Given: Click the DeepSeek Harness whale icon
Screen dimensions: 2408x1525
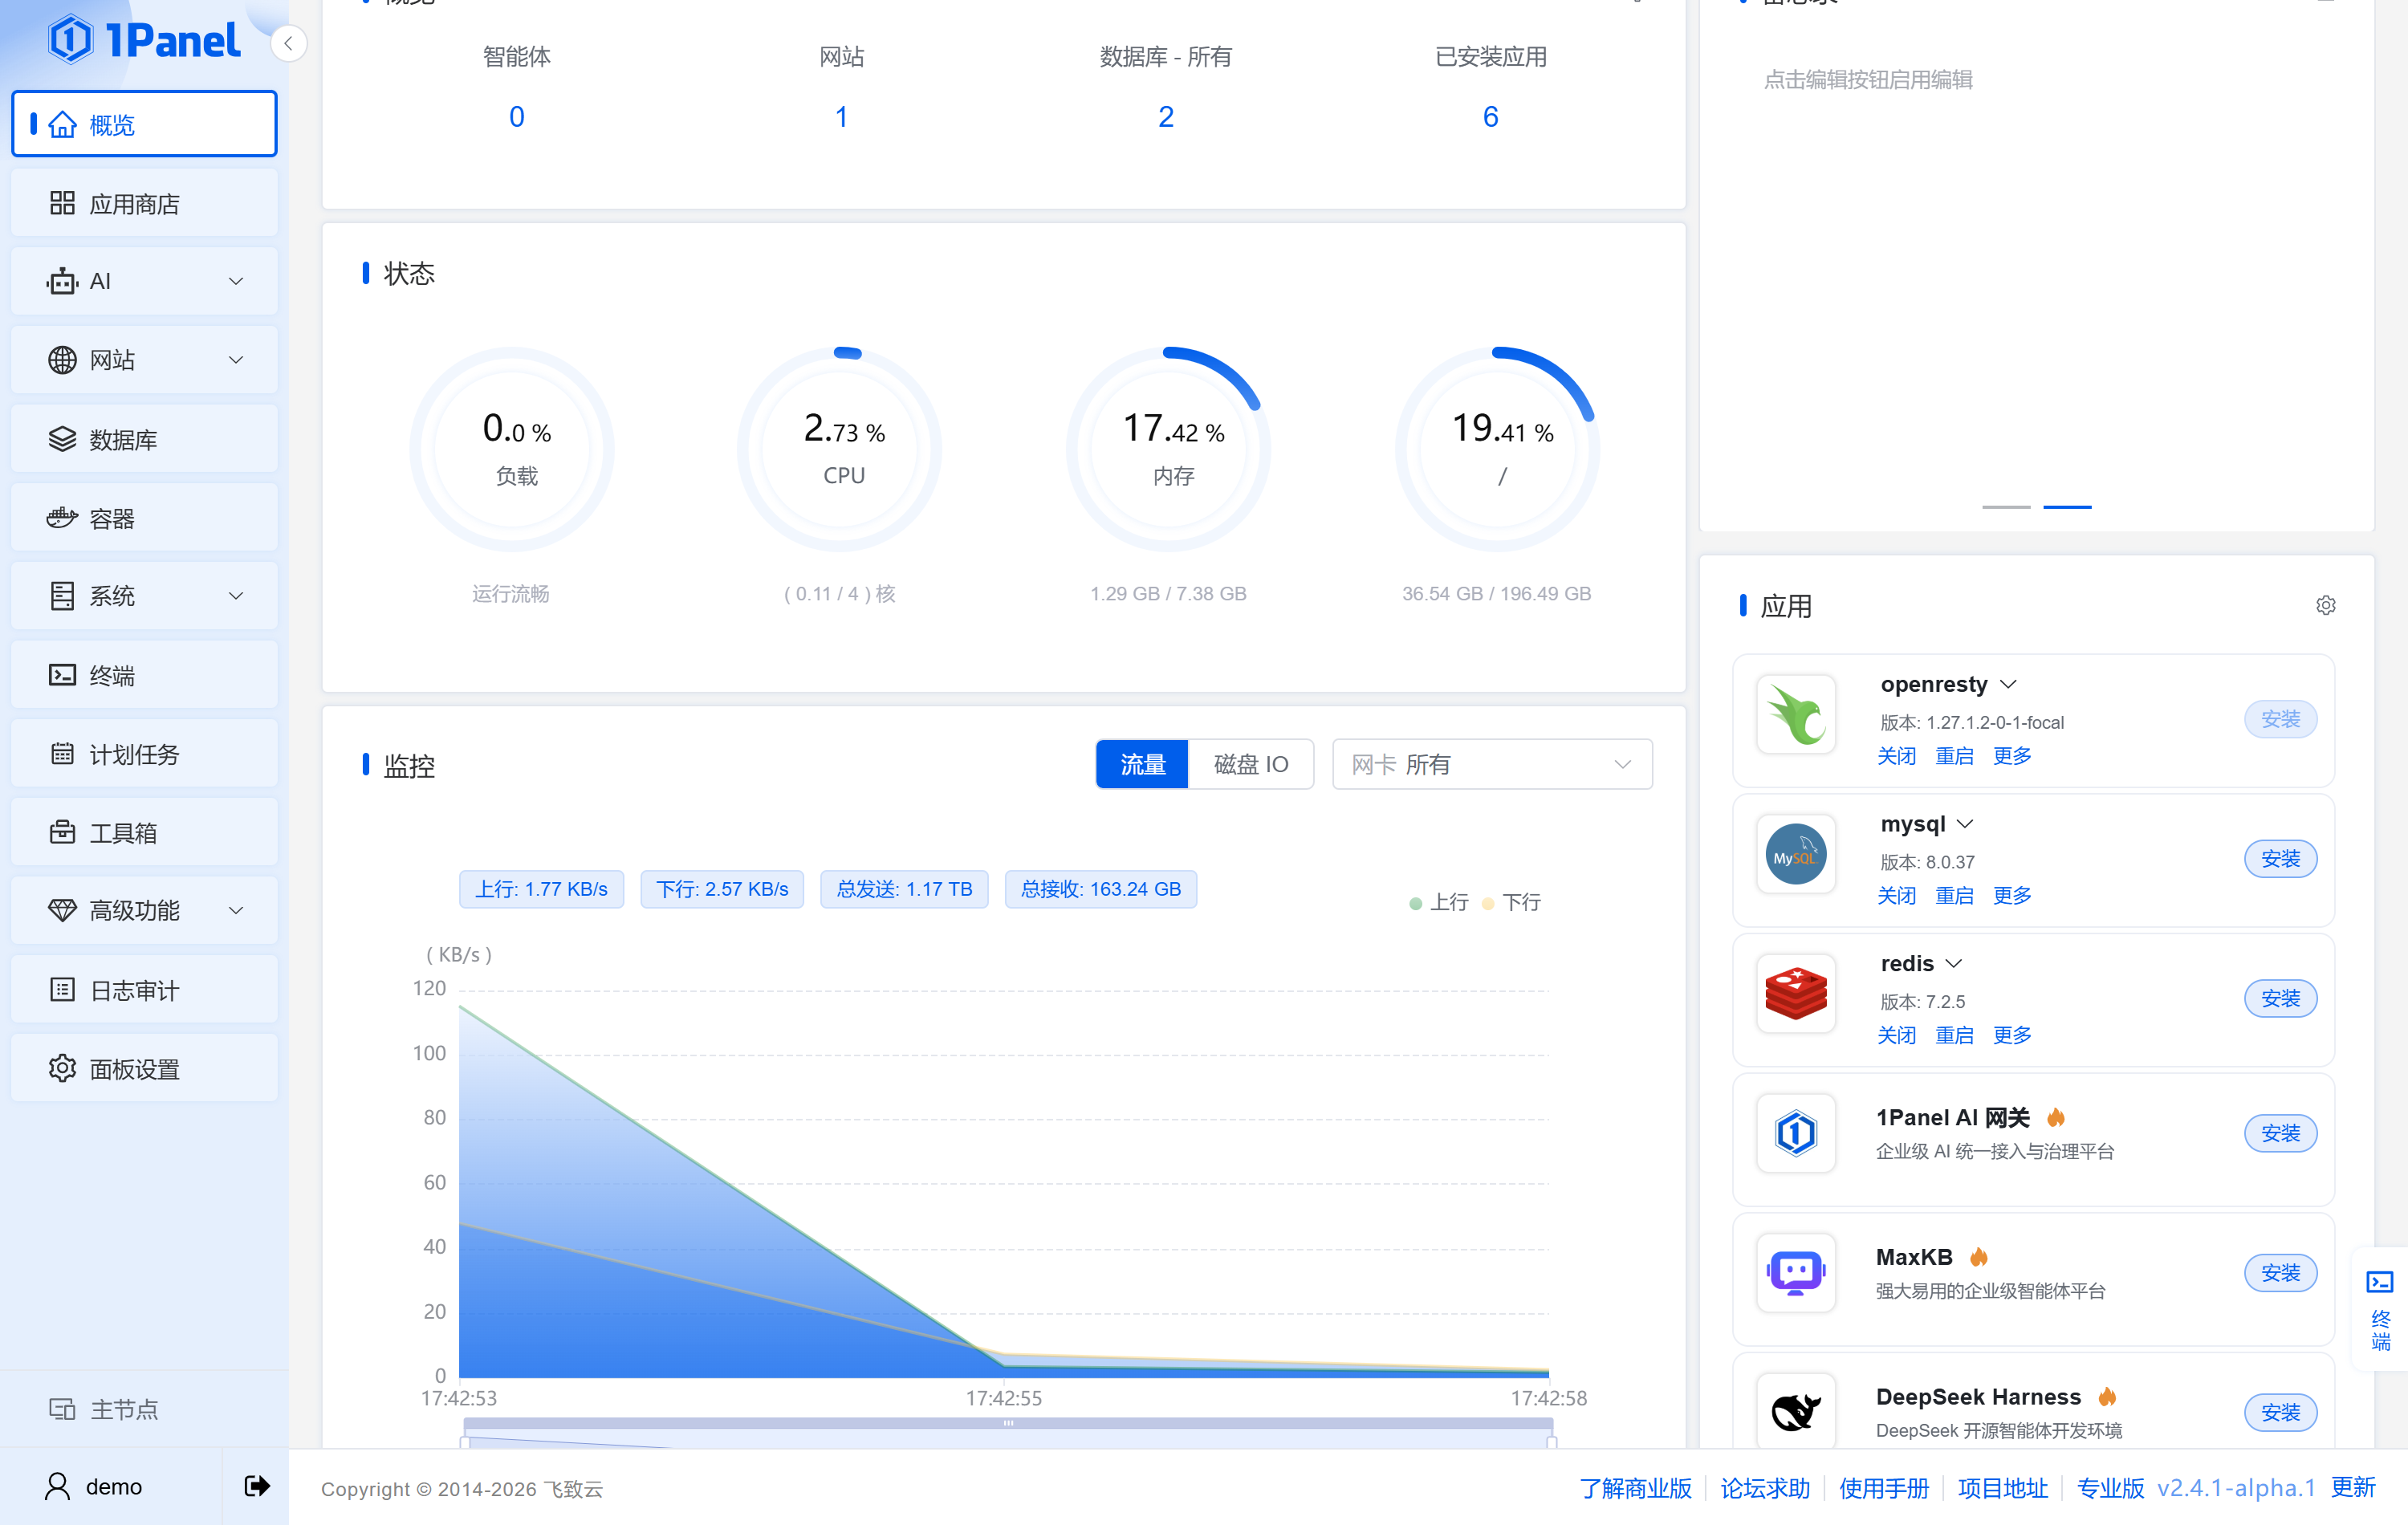Looking at the screenshot, I should point(1796,1411).
